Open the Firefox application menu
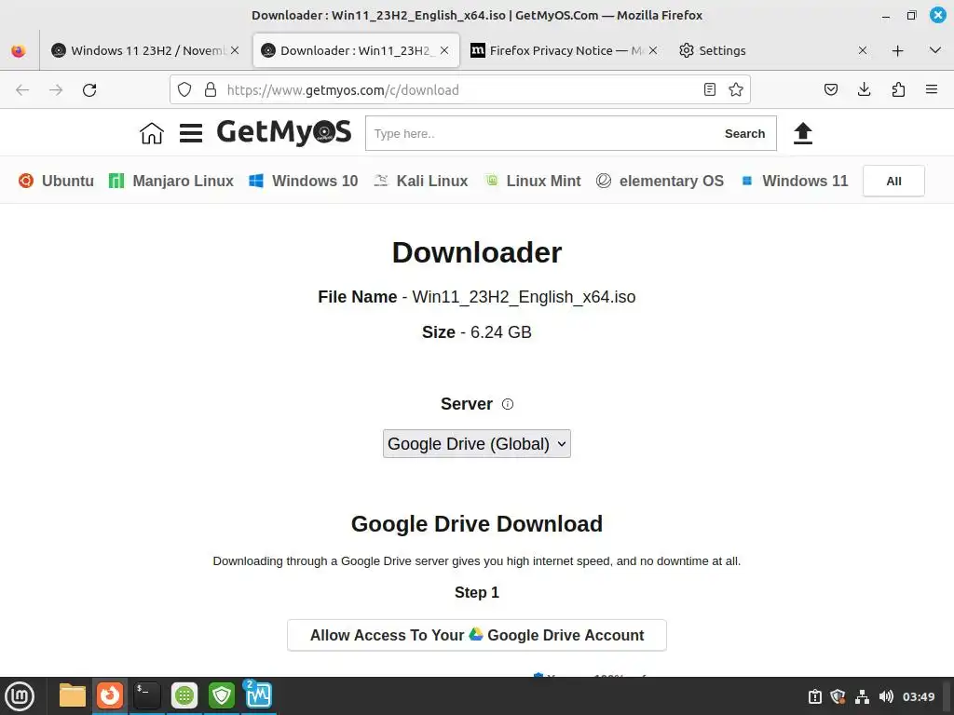The height and width of the screenshot is (715, 954). [932, 90]
